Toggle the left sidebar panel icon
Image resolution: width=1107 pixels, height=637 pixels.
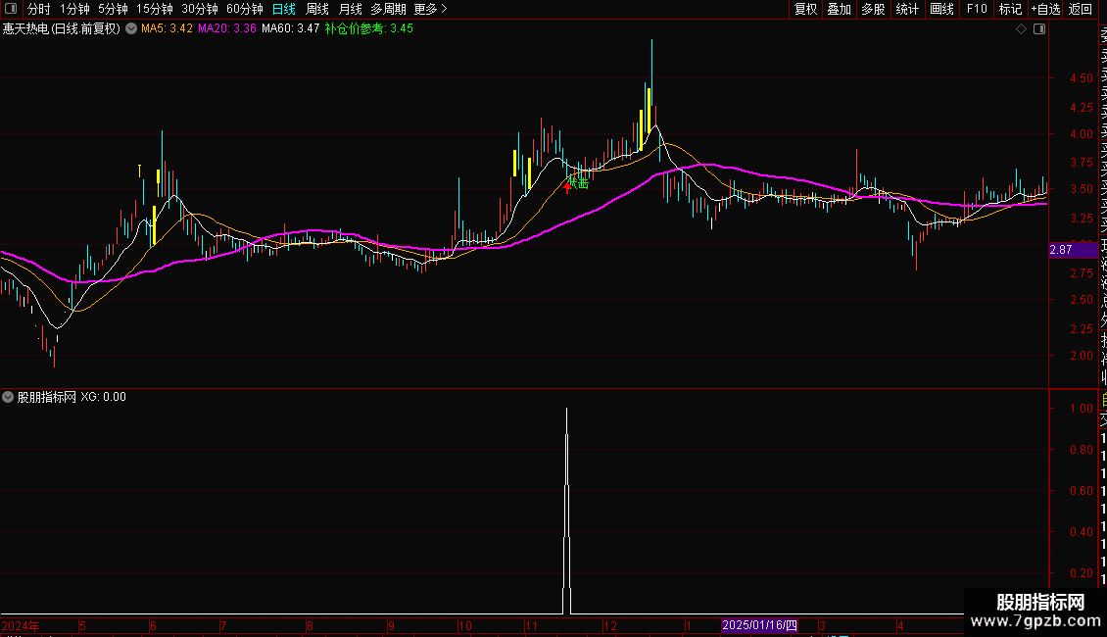pyautogui.click(x=11, y=9)
